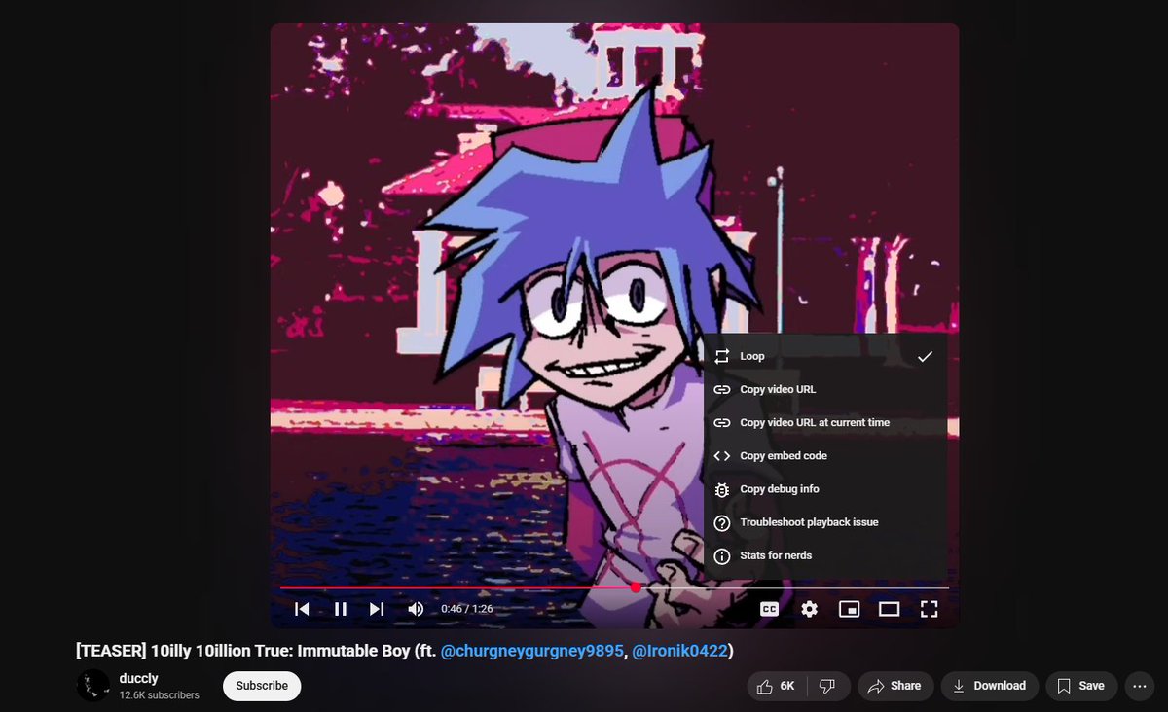The height and width of the screenshot is (712, 1168).
Task: Open Troubleshoot playback issue
Action: (825, 522)
